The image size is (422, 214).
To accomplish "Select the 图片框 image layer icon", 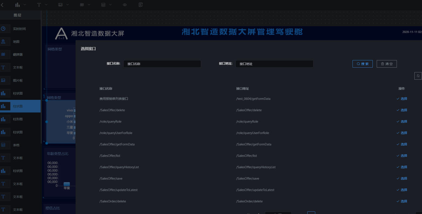I will click(x=3, y=80).
